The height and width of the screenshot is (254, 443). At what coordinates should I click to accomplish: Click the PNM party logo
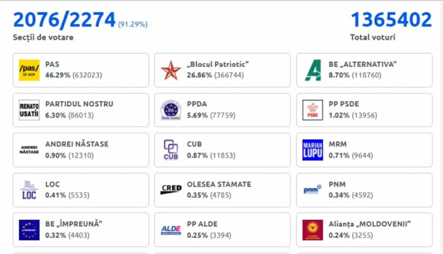[x=312, y=190]
